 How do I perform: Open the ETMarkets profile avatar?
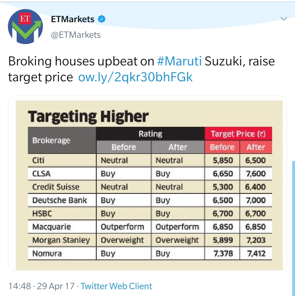click(25, 27)
